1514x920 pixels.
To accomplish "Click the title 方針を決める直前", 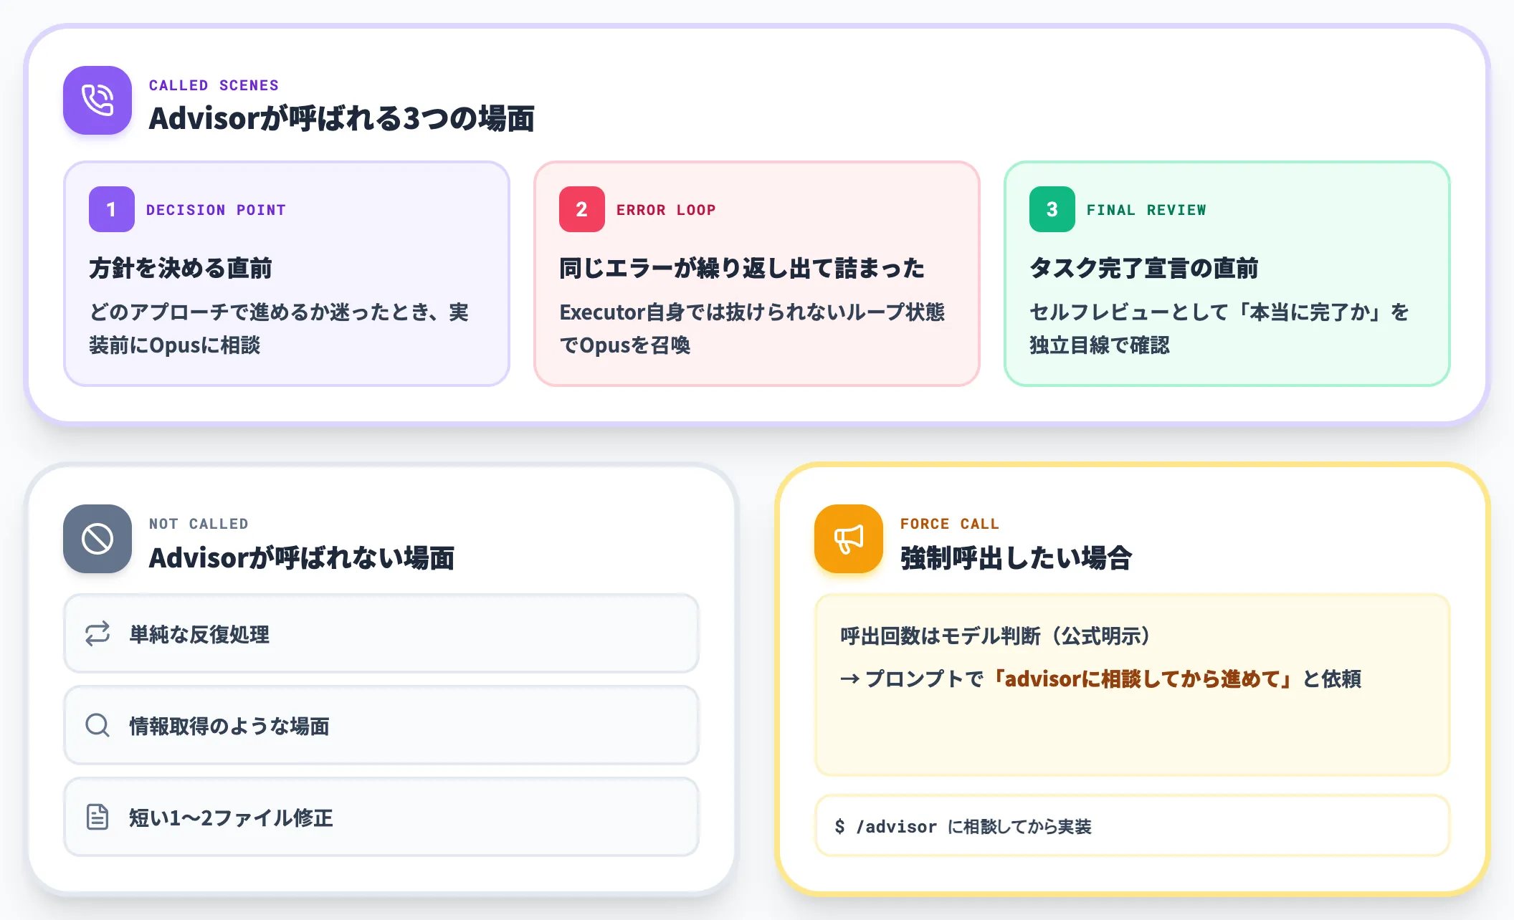I will (181, 268).
